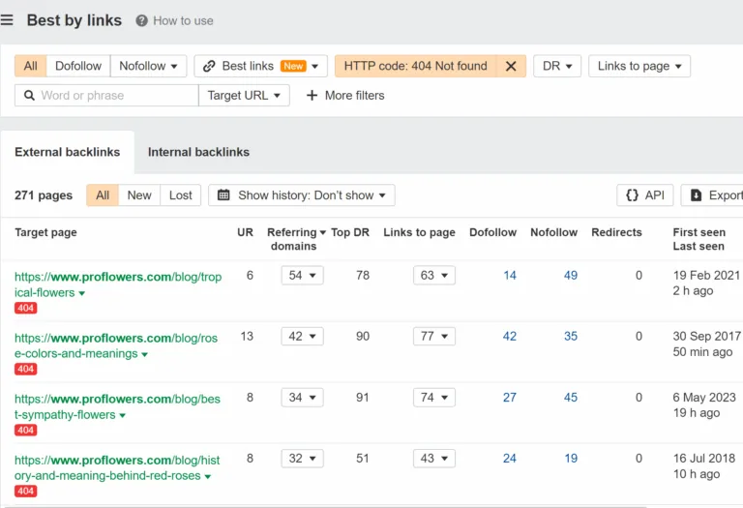743x508 pixels.
Task: Open the Links to page filter dropdown
Action: click(639, 66)
